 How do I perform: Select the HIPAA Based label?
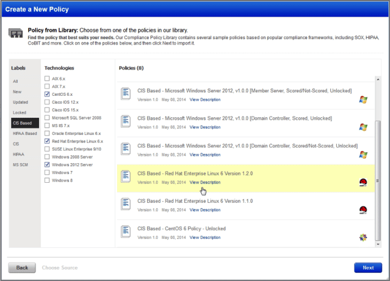tap(25, 134)
